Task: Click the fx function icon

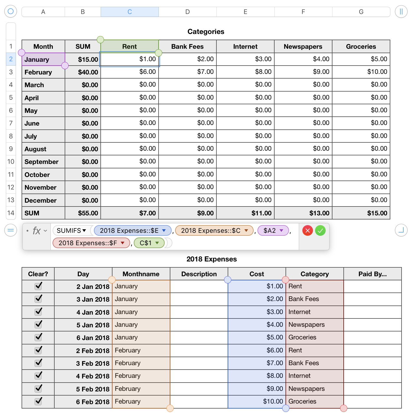Action: (x=37, y=231)
